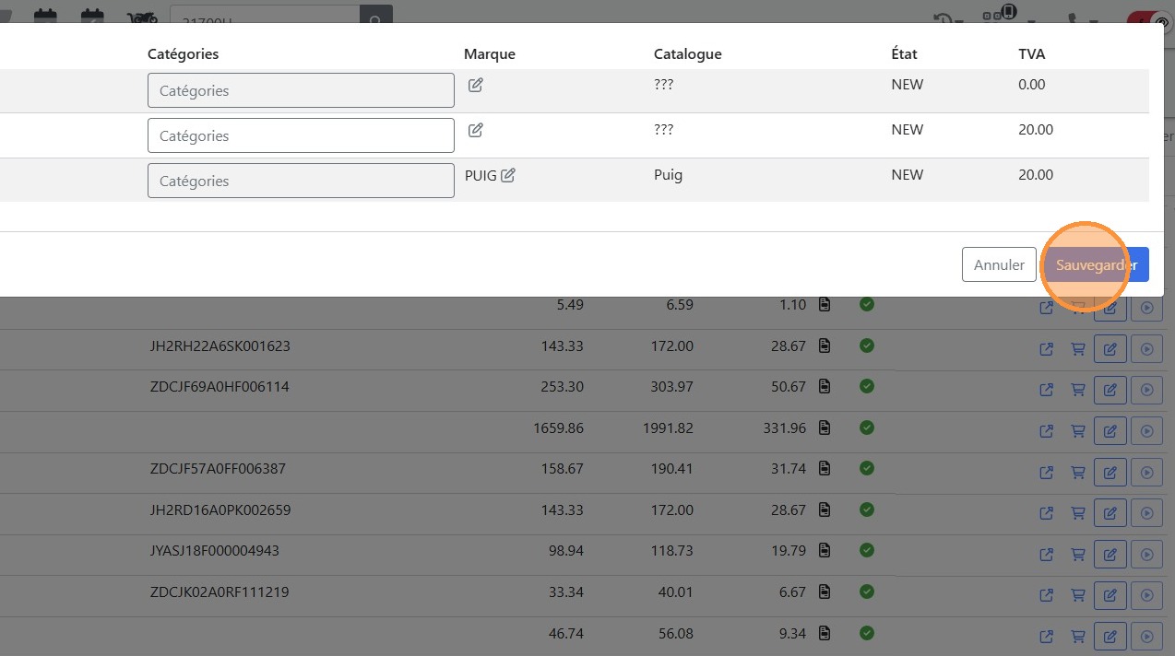Open external link for row ZDCJF57A0FF006387
Image resolution: width=1175 pixels, height=656 pixels.
(x=1046, y=472)
